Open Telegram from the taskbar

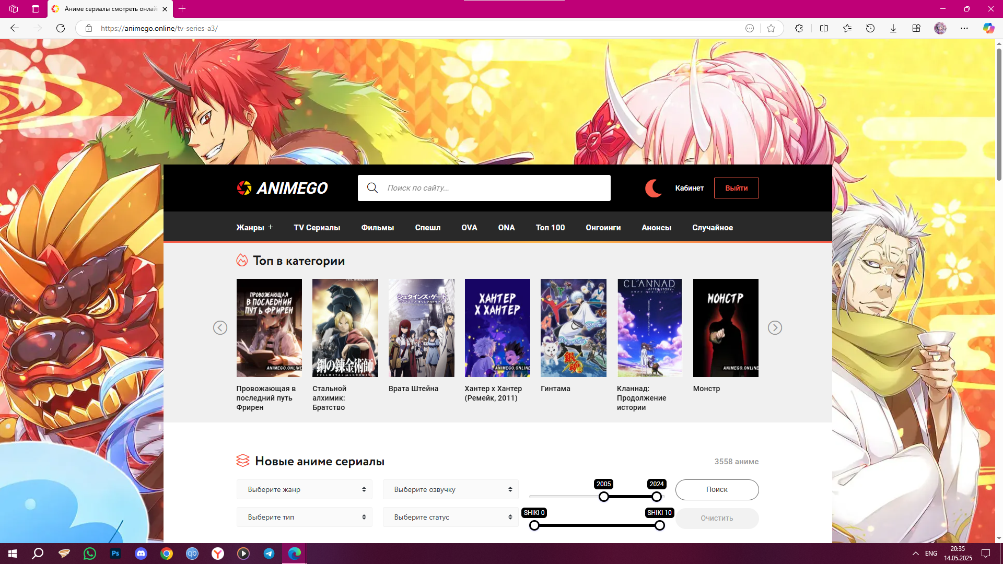click(x=269, y=554)
